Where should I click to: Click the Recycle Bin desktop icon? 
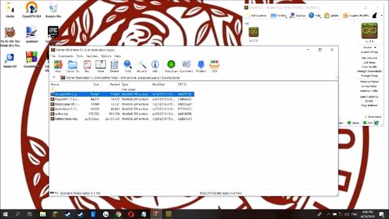53,10
